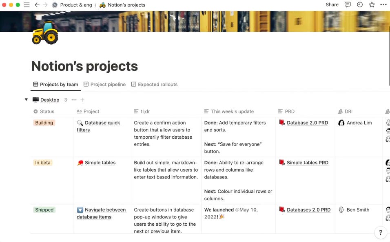Switch to Expected rollouts tab

pos(155,84)
